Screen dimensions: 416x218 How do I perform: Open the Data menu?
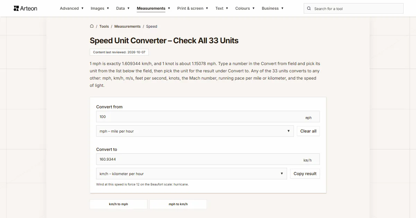(x=123, y=8)
